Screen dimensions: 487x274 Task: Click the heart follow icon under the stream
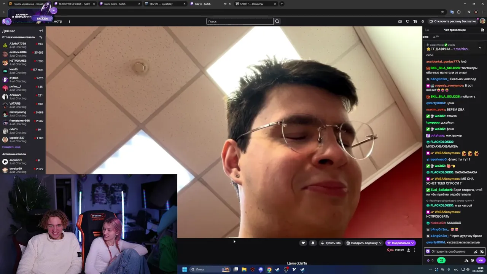(303, 243)
